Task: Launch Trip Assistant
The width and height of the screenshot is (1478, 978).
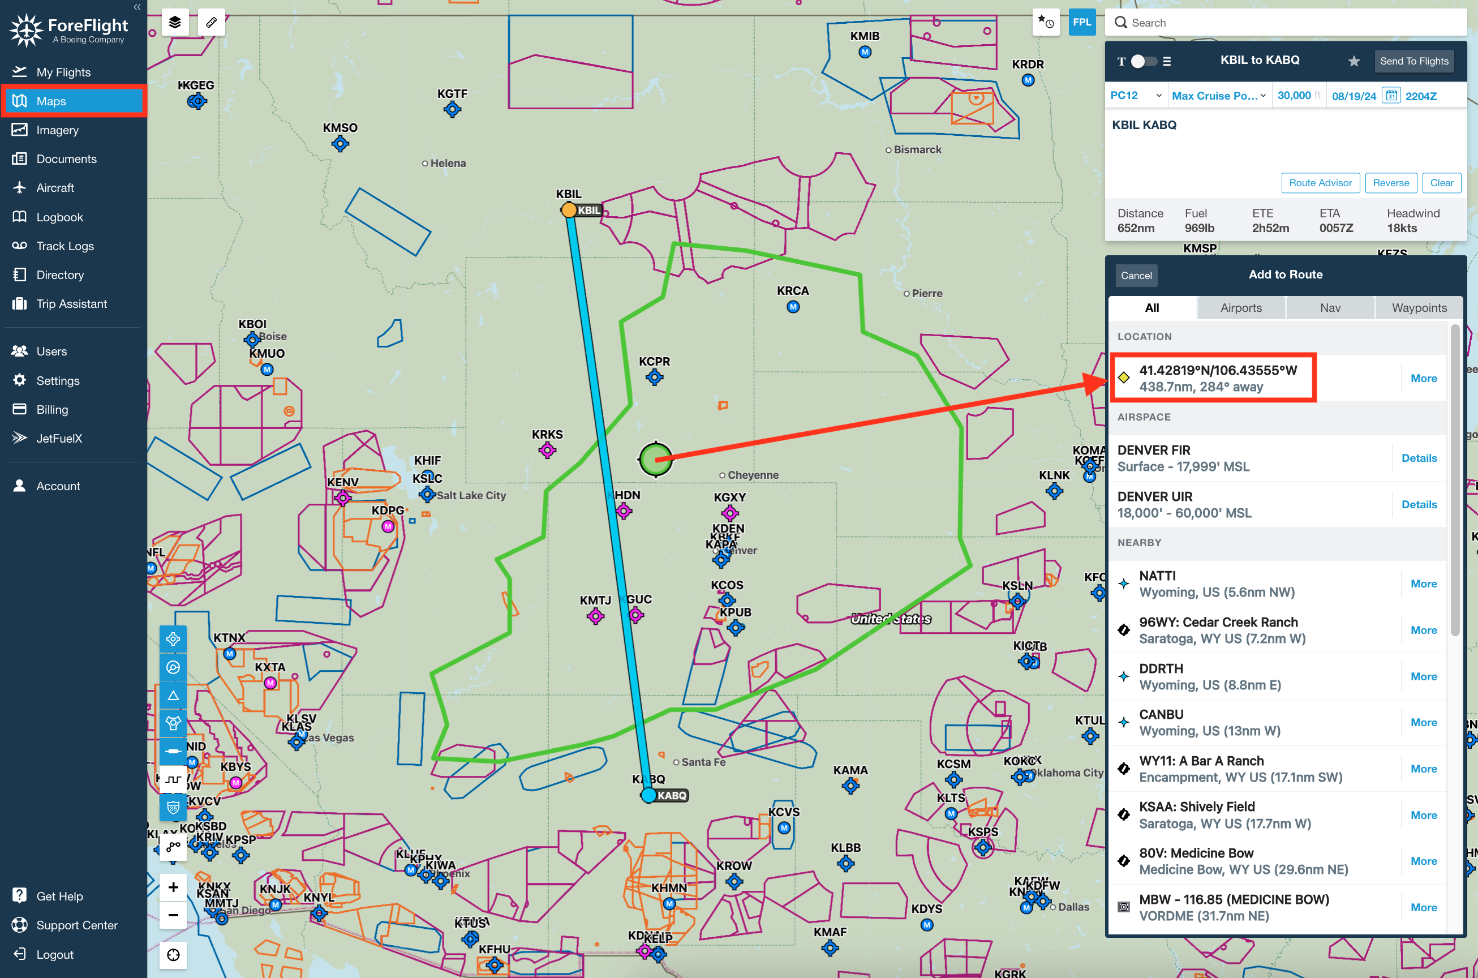Action: 74,304
